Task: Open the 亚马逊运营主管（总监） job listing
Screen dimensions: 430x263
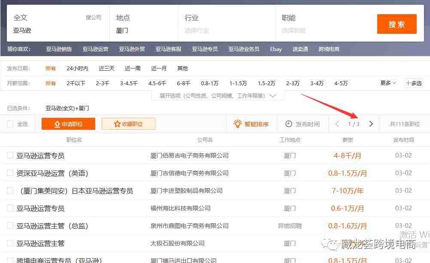Action: click(52, 226)
